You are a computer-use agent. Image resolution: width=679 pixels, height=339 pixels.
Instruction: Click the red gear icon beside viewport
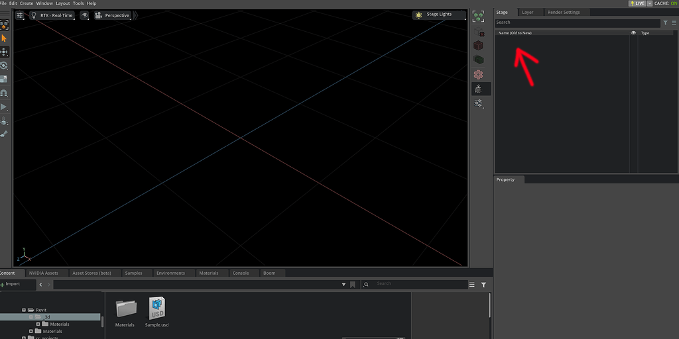coord(478,74)
